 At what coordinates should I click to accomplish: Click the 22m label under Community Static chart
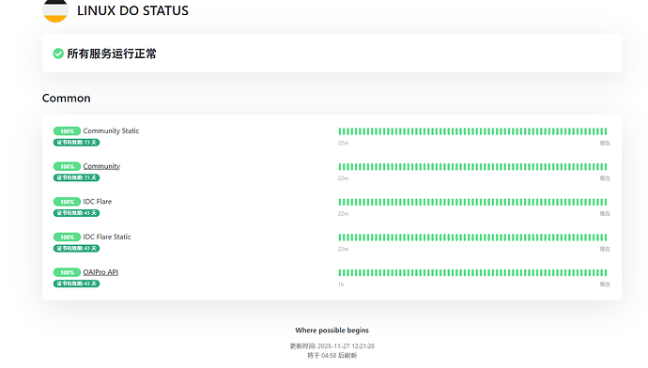point(343,143)
